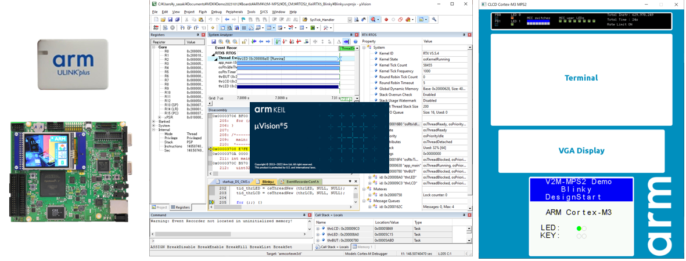
Task: Click the Step Over icon
Action: [x=189, y=27]
